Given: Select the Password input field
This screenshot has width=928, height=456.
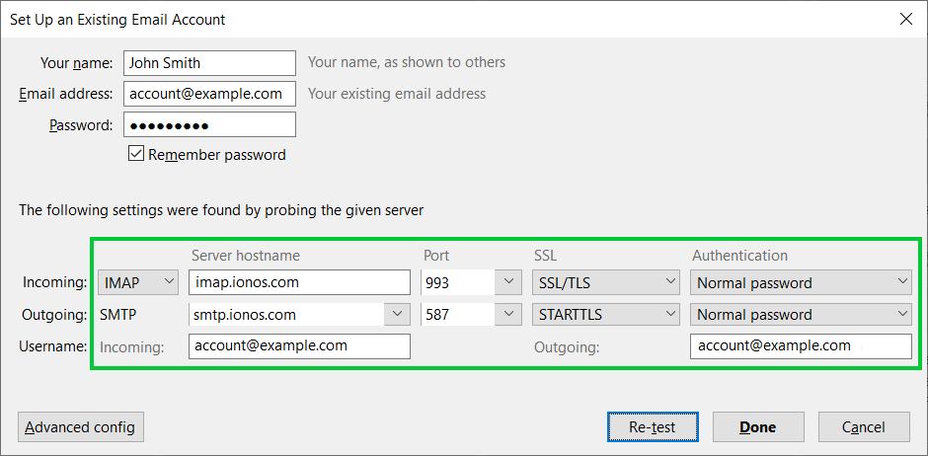Looking at the screenshot, I should [209, 124].
